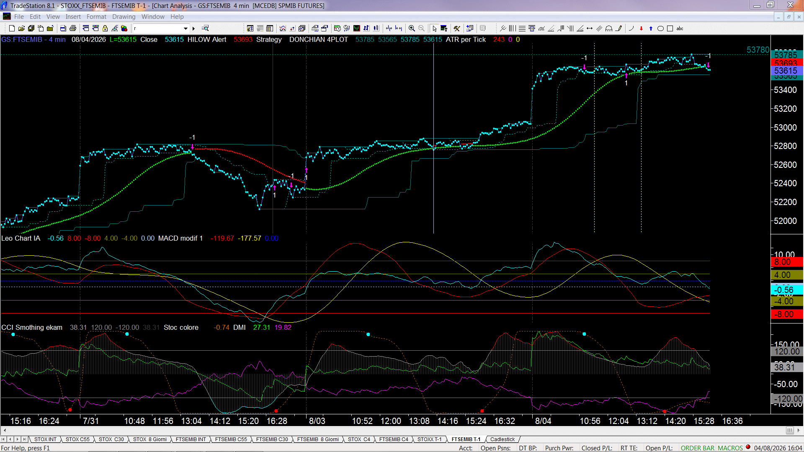
Task: Select the double-headed horizontal arrow tool
Action: click(x=590, y=28)
